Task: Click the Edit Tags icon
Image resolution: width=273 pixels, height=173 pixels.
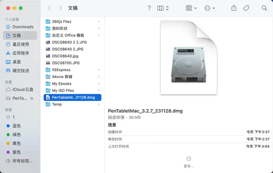Action: point(246,8)
